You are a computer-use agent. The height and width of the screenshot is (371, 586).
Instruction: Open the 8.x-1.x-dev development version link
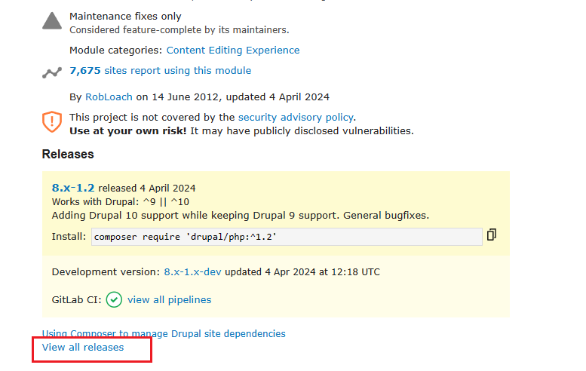(192, 272)
